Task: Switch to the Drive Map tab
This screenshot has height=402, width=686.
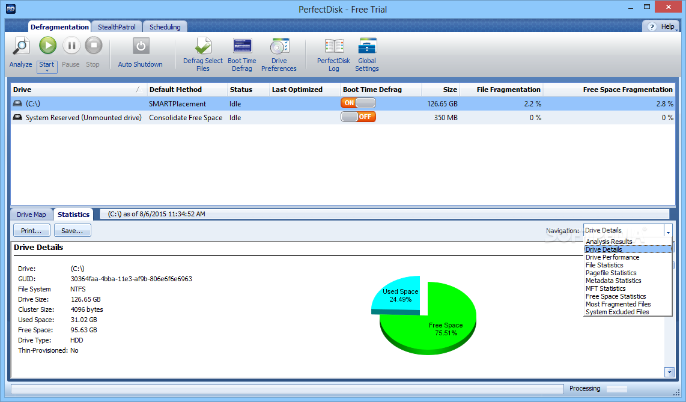Action: coord(31,215)
